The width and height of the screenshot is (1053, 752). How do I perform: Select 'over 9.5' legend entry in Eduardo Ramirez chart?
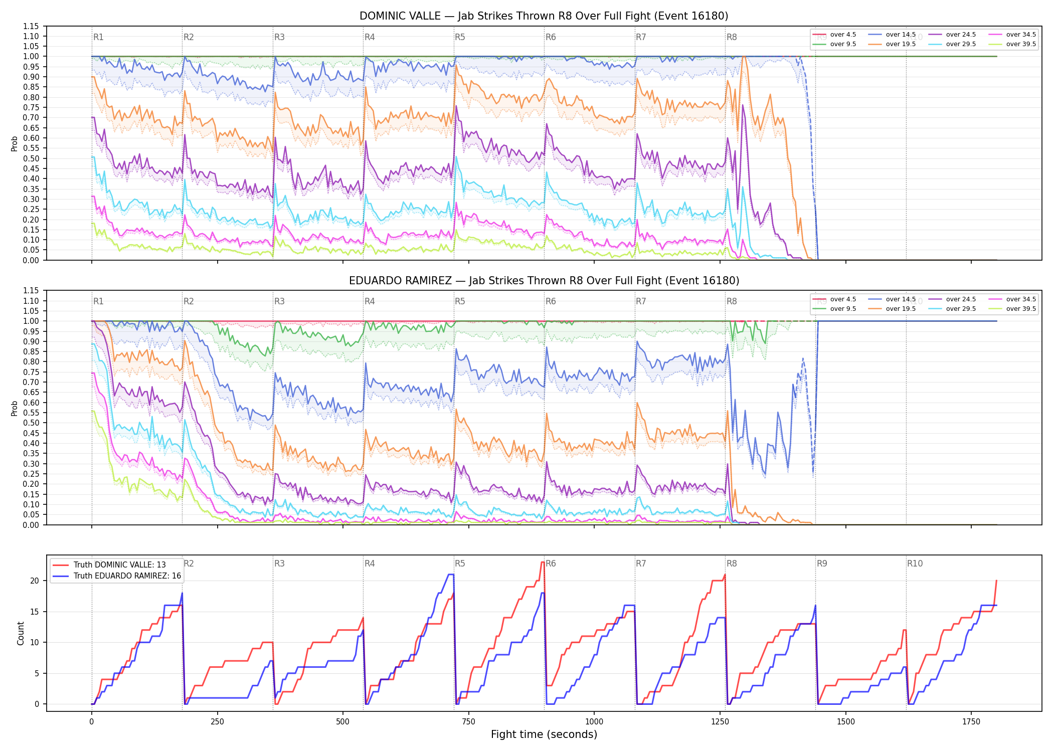tap(834, 309)
